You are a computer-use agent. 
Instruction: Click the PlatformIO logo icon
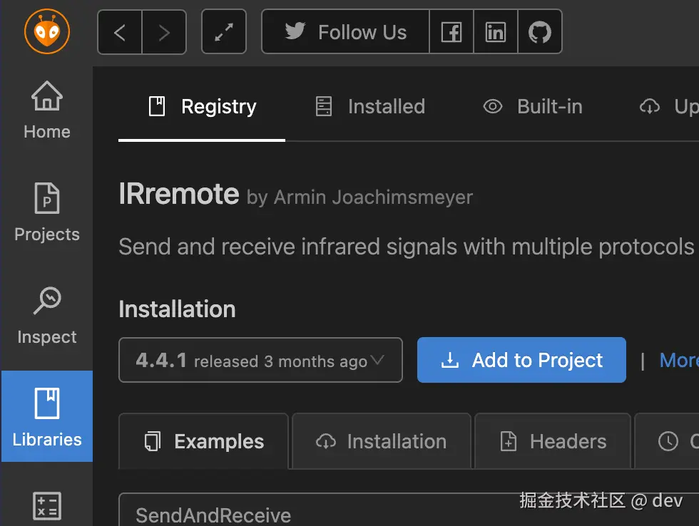click(x=47, y=31)
